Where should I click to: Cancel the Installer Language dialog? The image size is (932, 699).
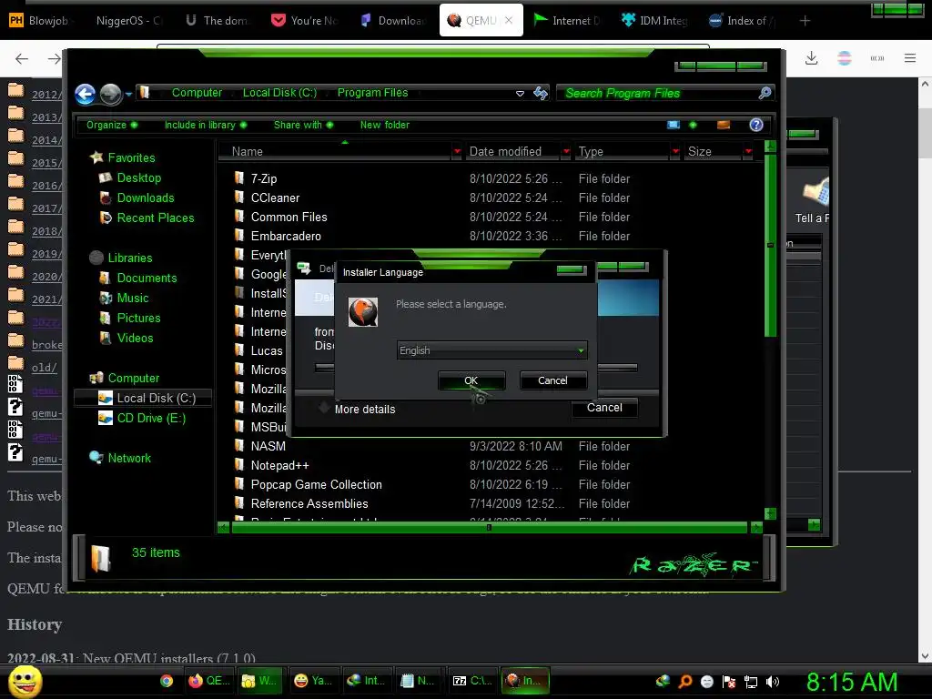click(x=552, y=380)
